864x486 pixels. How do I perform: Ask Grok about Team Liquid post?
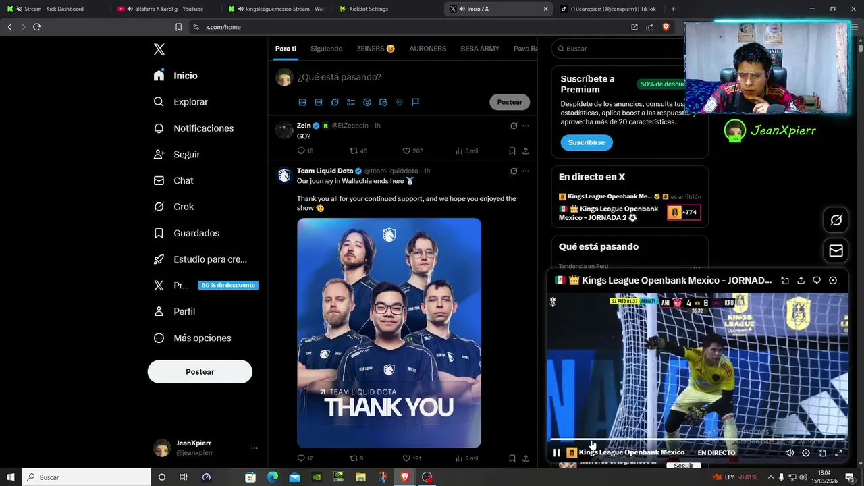pyautogui.click(x=514, y=171)
